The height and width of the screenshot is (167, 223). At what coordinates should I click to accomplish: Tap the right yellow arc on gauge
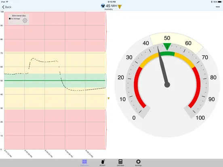pos(185,60)
